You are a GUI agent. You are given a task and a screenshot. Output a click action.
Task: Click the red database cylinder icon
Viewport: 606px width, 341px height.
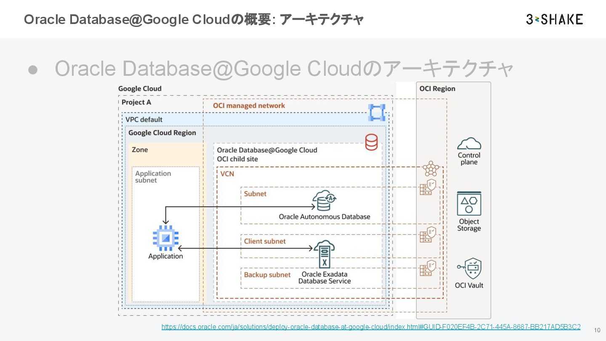point(372,142)
